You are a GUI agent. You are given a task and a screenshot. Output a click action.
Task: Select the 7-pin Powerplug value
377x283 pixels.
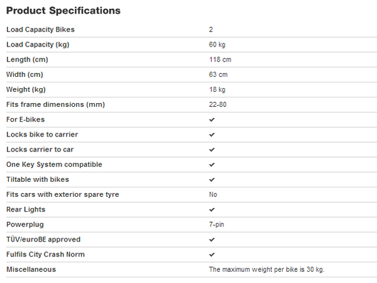point(216,225)
